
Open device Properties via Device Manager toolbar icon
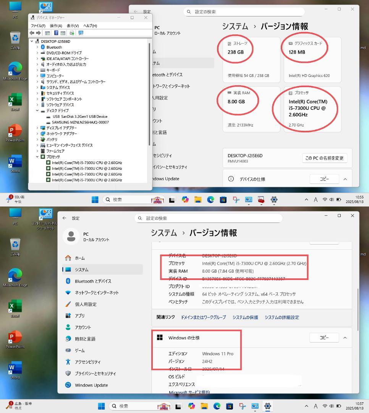pos(47,33)
